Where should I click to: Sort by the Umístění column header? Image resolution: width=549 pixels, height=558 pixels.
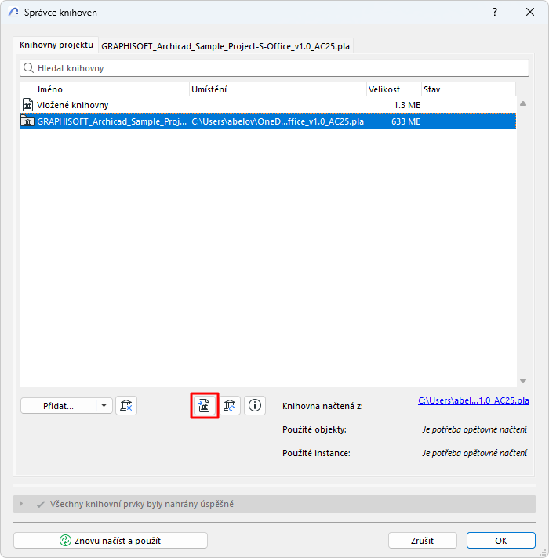(278, 89)
